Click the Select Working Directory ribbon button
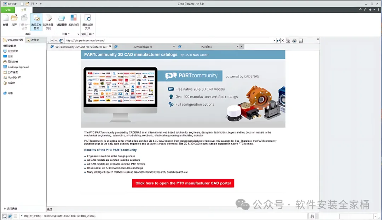Viewport: 382px width, 220px height. click(x=36, y=22)
